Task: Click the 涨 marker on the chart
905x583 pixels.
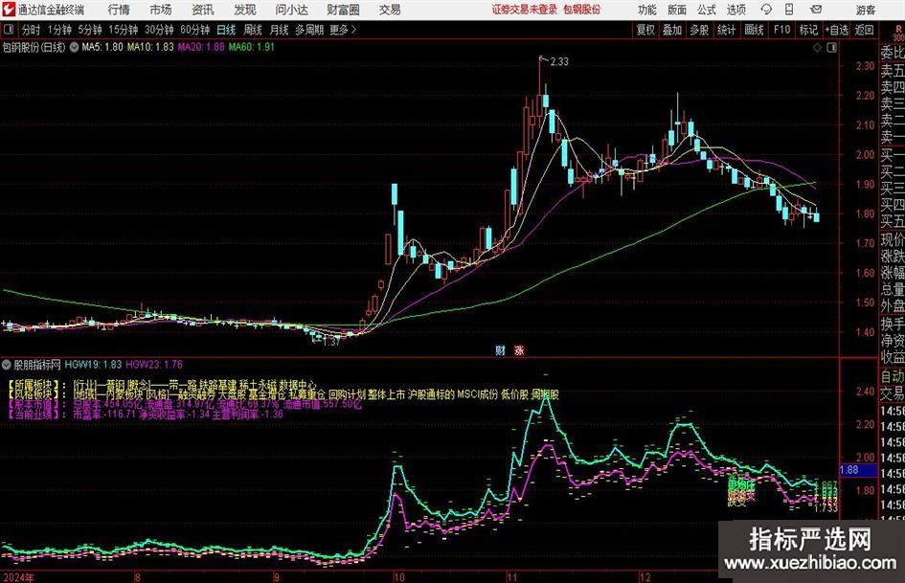Action: [519, 349]
